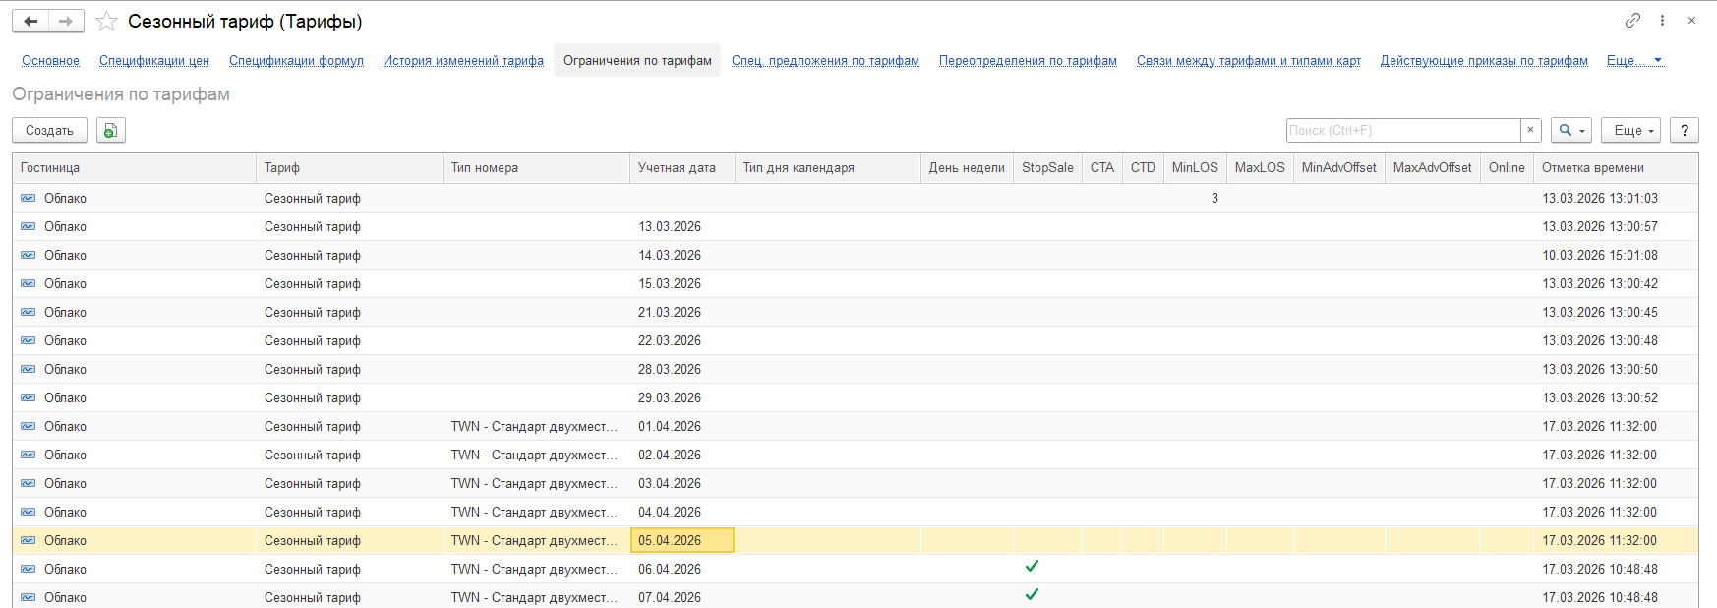Sort by the Тип номера column header
This screenshot has height=608, width=1717.
pos(536,168)
